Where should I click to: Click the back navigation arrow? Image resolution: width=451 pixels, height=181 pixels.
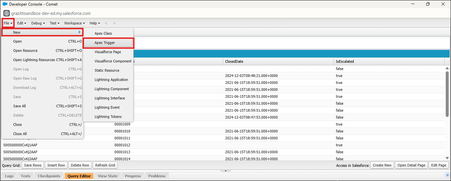tap(106, 23)
